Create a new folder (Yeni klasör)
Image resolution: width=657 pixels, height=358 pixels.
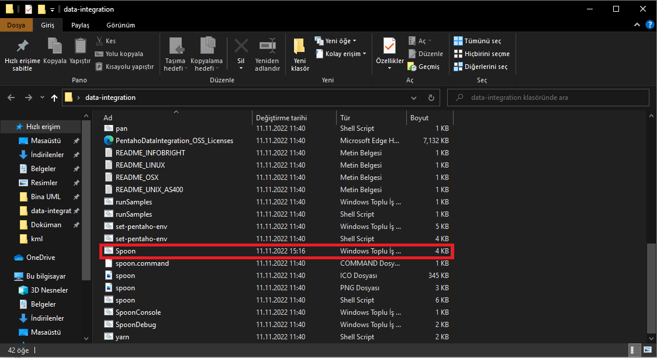(x=300, y=54)
